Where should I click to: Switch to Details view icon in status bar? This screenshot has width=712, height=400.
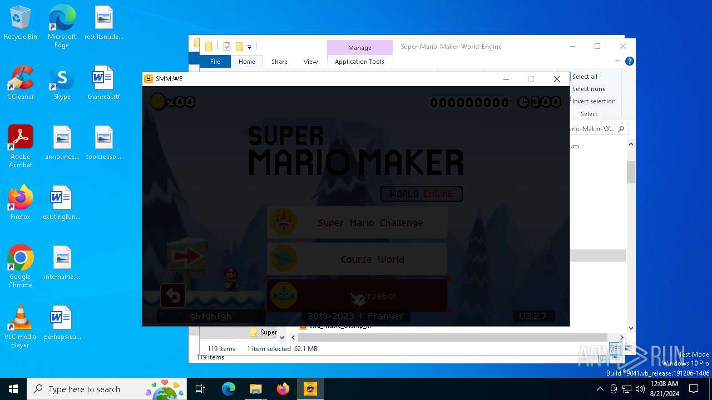pyautogui.click(x=615, y=349)
